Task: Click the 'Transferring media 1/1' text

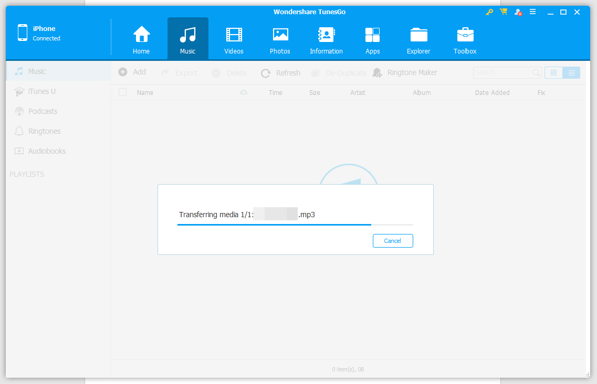Action: click(x=216, y=215)
